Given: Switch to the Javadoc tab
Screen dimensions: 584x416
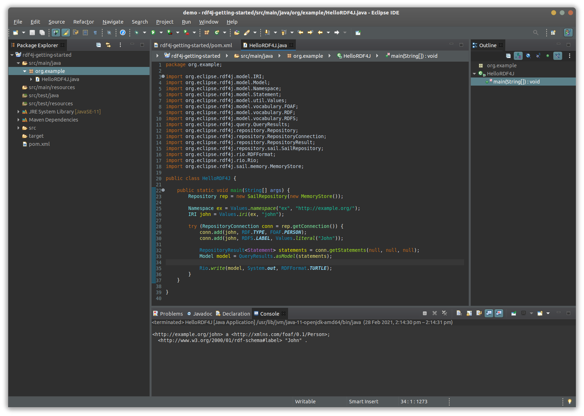Looking at the screenshot, I should tap(200, 313).
